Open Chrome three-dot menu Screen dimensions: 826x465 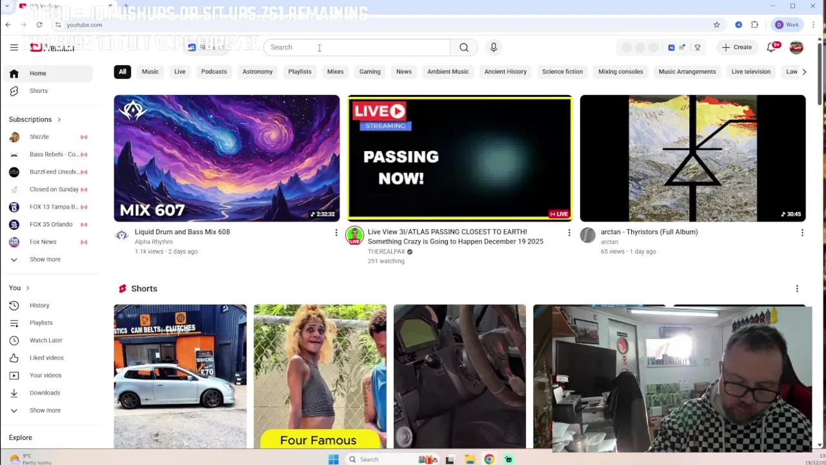tap(814, 25)
